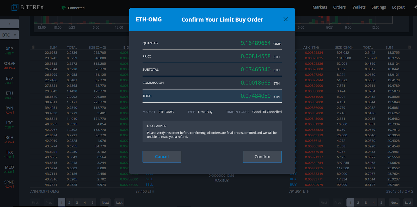Click BUY beside ask 0.00899771

pyautogui.click(x=293, y=179)
